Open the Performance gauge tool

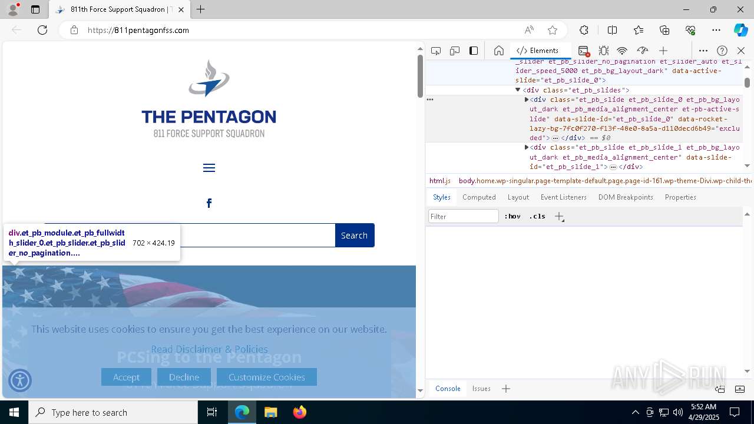pyautogui.click(x=643, y=51)
